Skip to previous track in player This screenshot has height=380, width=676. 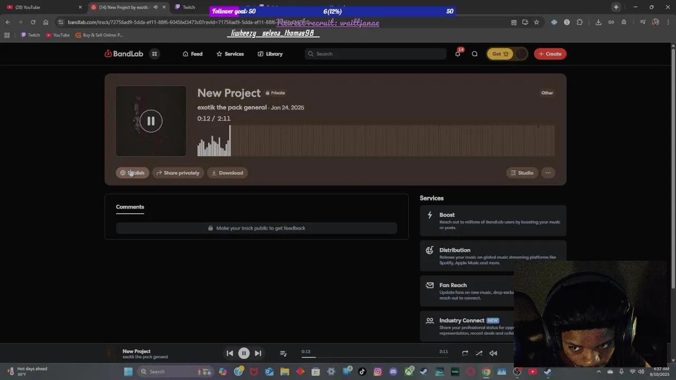230,353
